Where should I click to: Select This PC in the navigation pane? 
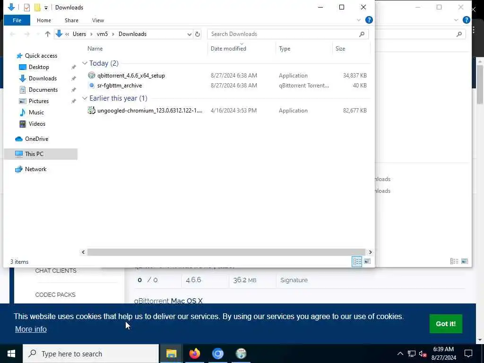coord(41,154)
